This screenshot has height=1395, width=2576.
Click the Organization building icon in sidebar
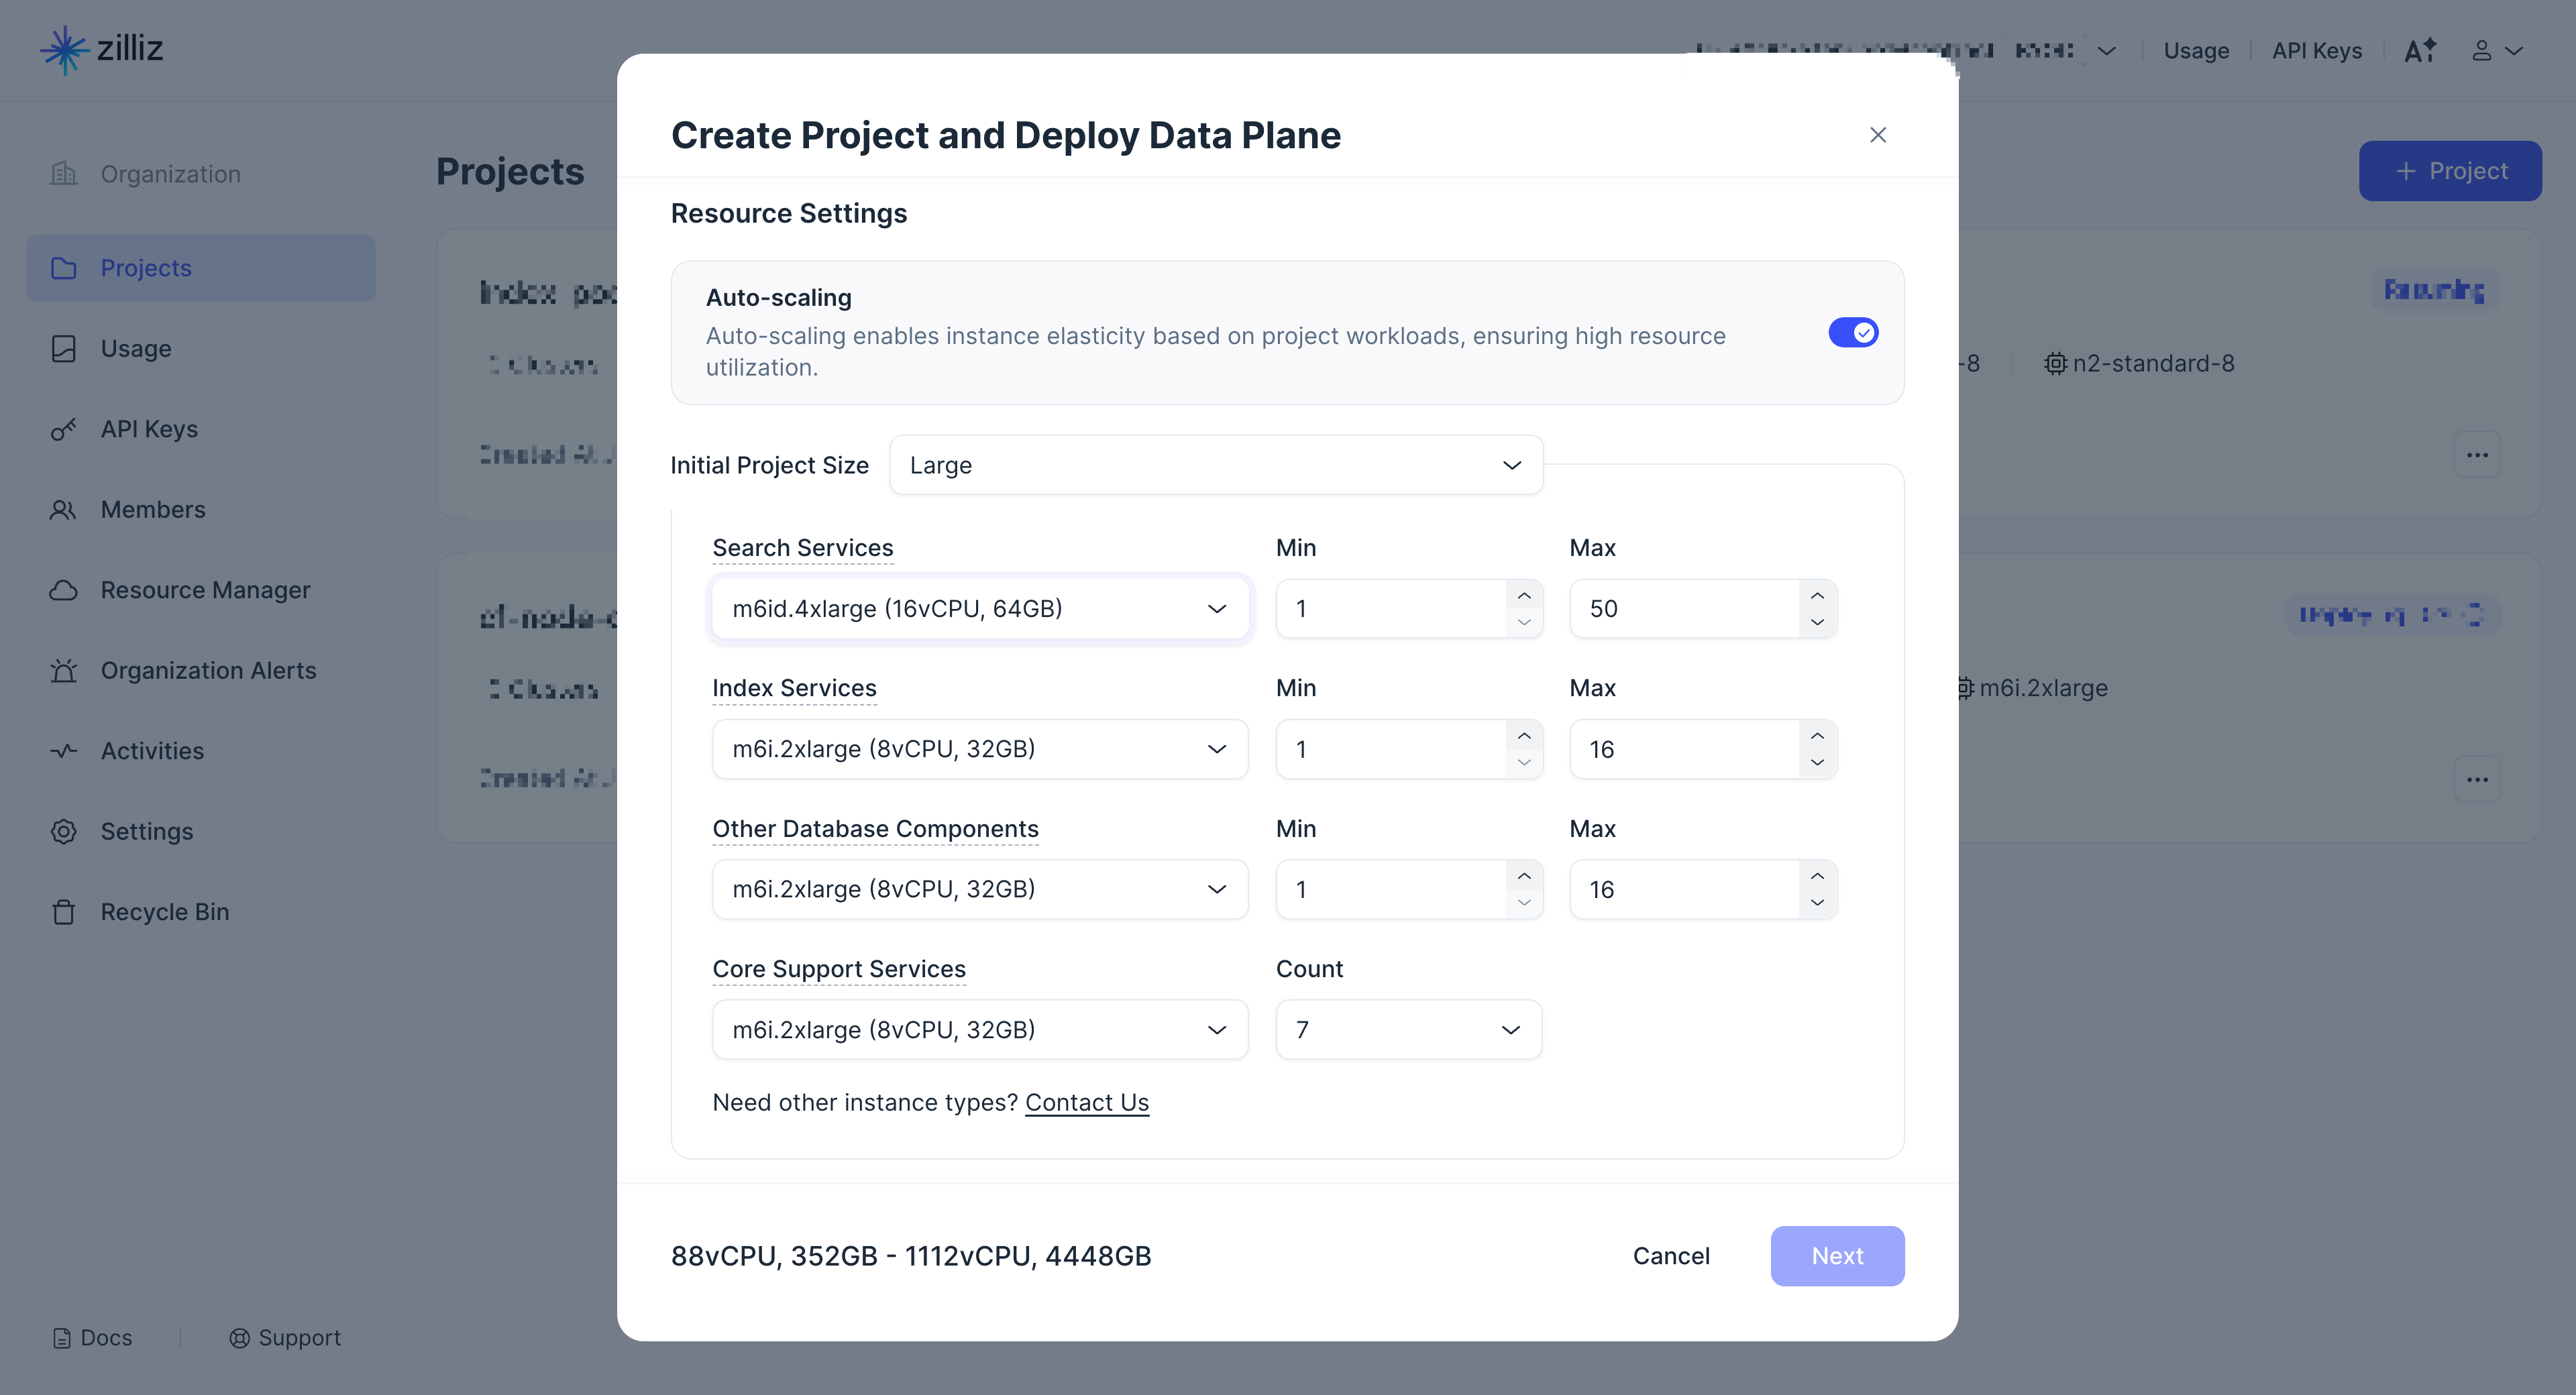pos(64,174)
